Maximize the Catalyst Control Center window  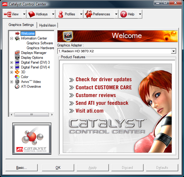(165, 3)
